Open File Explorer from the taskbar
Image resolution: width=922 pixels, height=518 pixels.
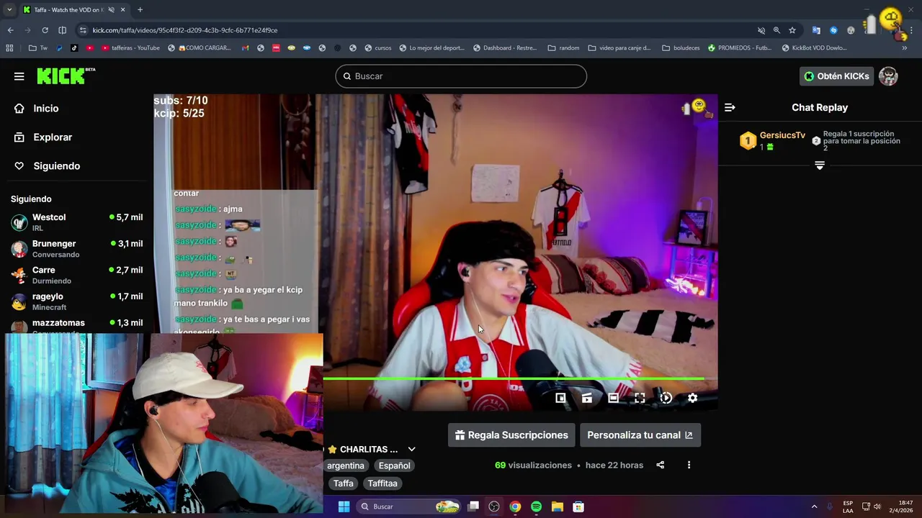pos(557,506)
